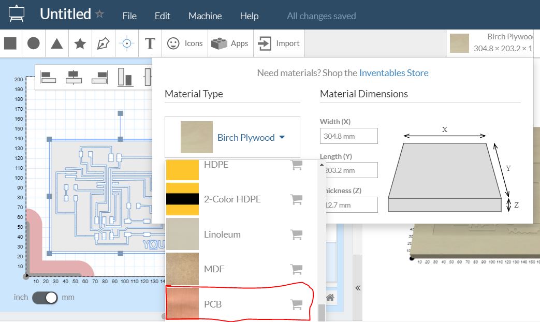Click shopping cart icon beside HDPE
The height and width of the screenshot is (322, 540).
pos(297,165)
